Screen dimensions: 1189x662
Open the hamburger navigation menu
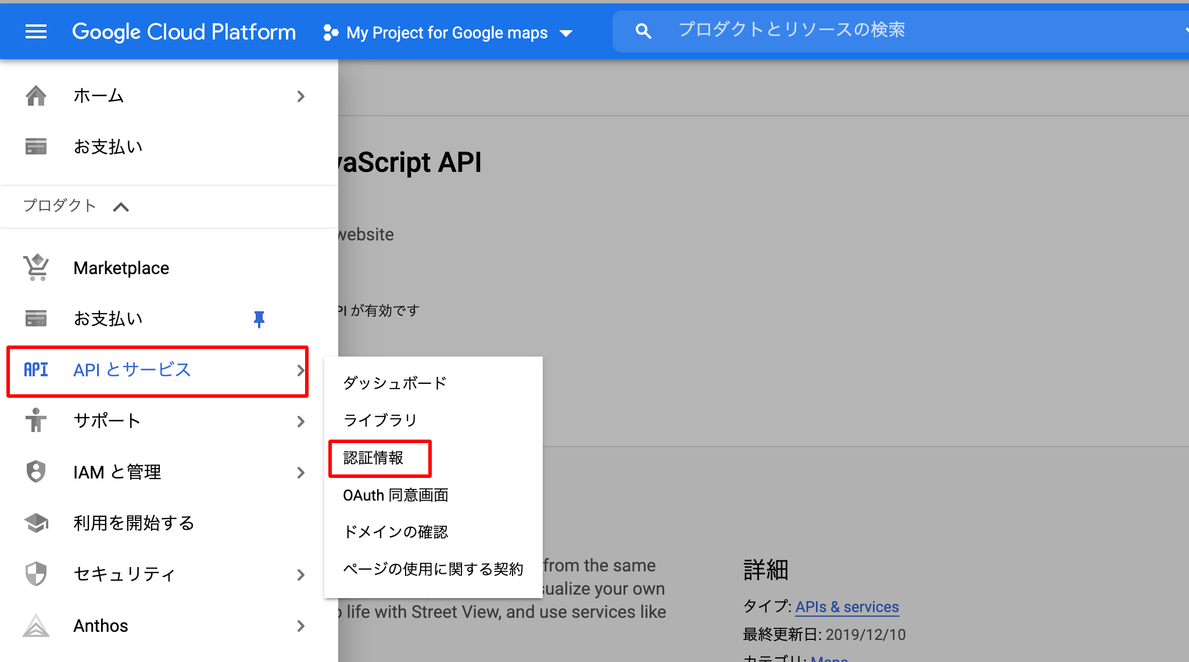(x=36, y=32)
